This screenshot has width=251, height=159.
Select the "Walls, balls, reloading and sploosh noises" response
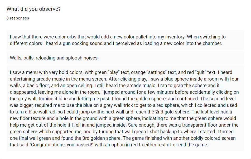[x=125, y=58]
